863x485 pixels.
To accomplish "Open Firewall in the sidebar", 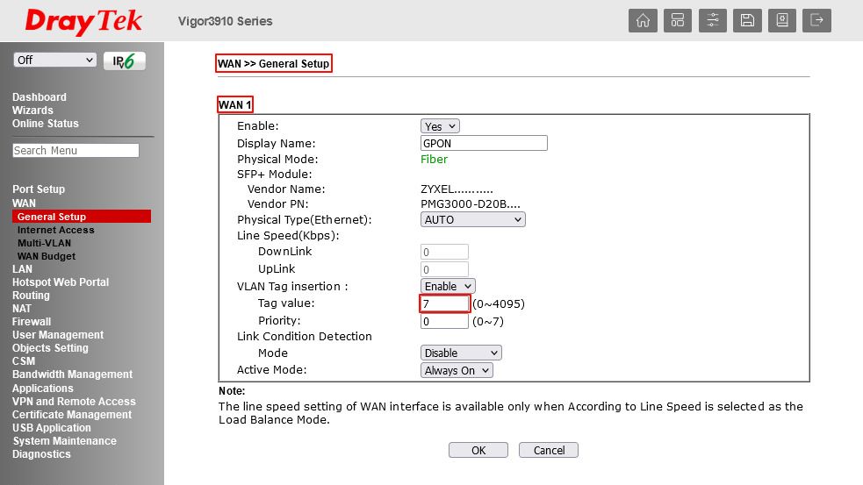I will point(32,322).
